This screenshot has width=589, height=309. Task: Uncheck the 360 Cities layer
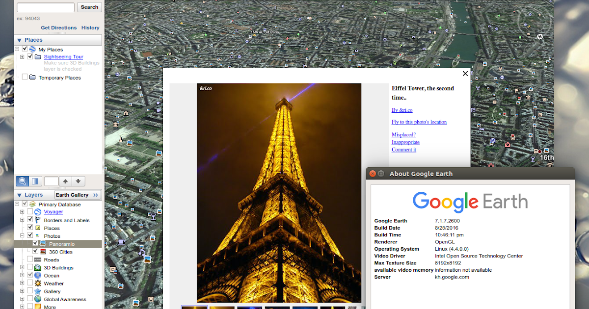[x=36, y=251]
